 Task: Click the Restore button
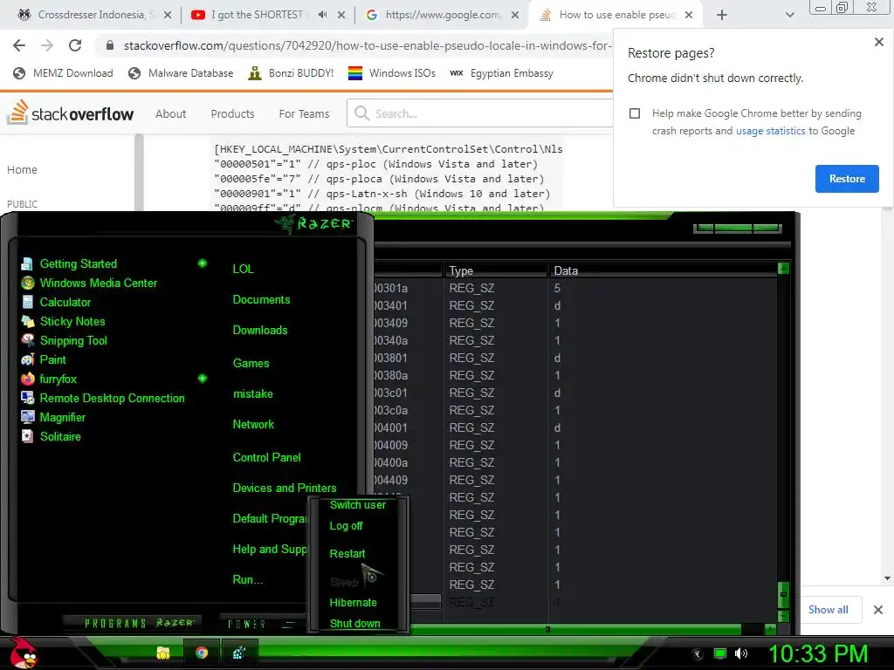(847, 179)
